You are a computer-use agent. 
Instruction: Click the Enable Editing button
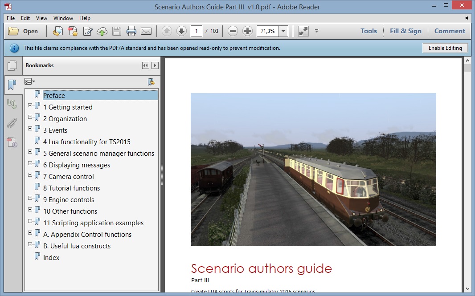point(445,48)
